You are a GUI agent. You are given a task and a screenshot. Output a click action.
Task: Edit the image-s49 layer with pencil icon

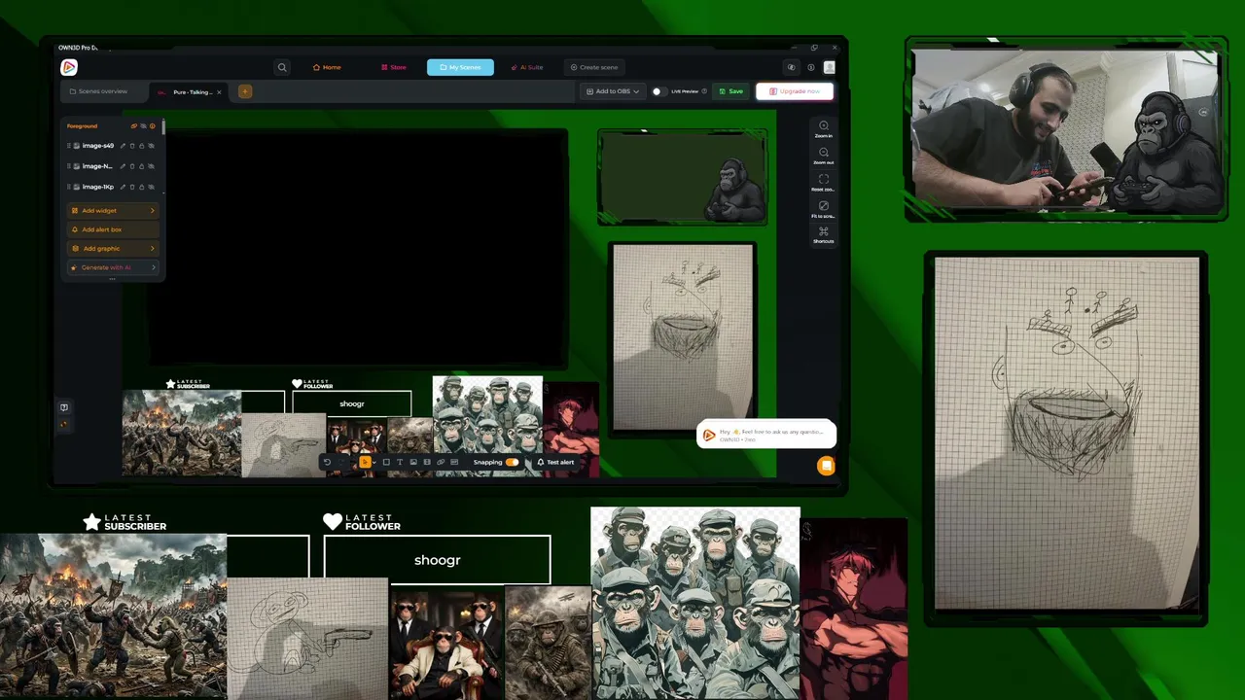[124, 146]
